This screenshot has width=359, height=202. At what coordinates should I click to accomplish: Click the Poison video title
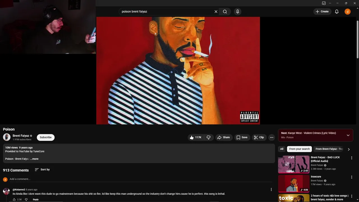point(9,129)
